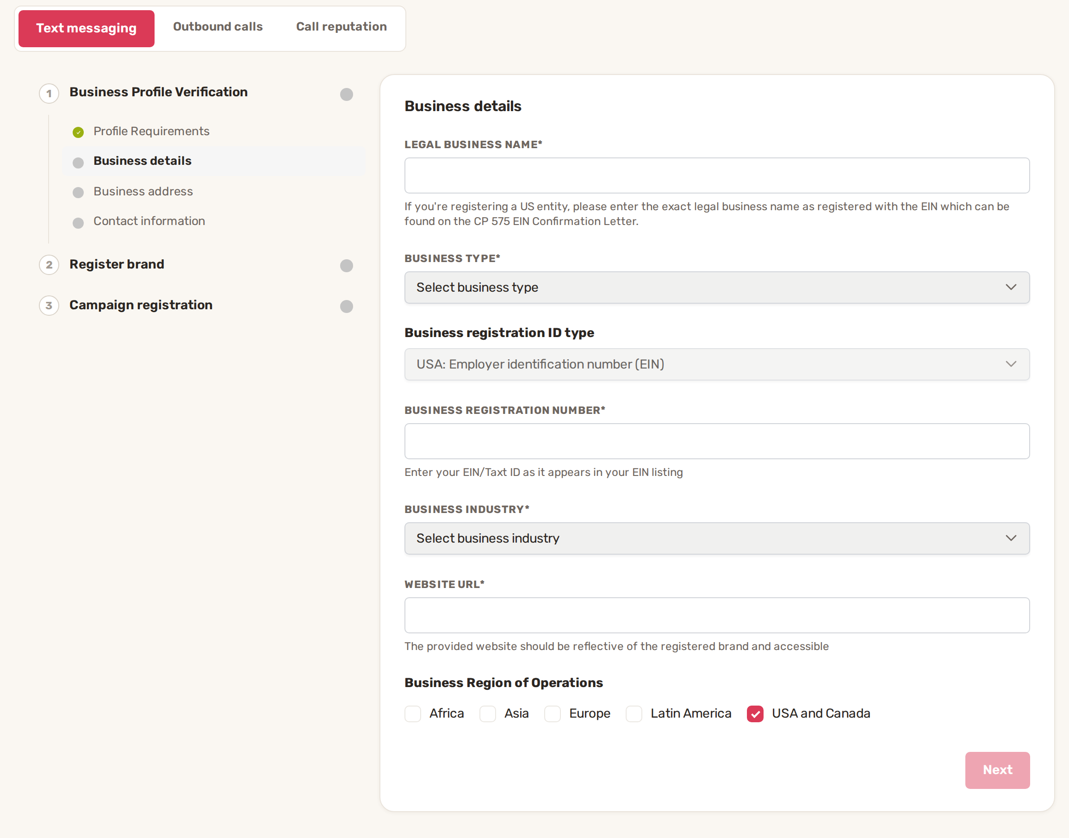Select step 2 Register brand
This screenshot has height=838, width=1069.
click(x=117, y=264)
